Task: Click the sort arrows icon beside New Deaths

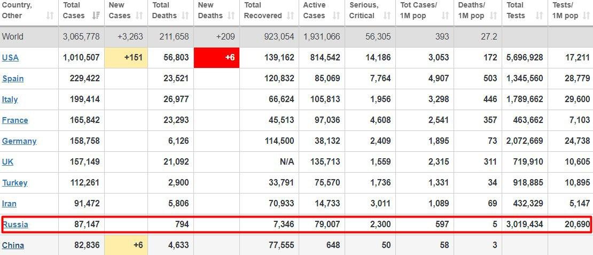Action: click(233, 16)
